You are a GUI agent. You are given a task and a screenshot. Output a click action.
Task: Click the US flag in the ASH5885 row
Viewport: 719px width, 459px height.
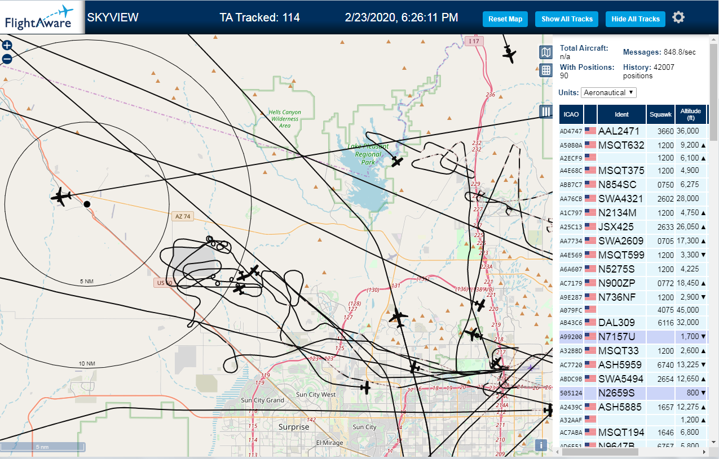click(590, 407)
